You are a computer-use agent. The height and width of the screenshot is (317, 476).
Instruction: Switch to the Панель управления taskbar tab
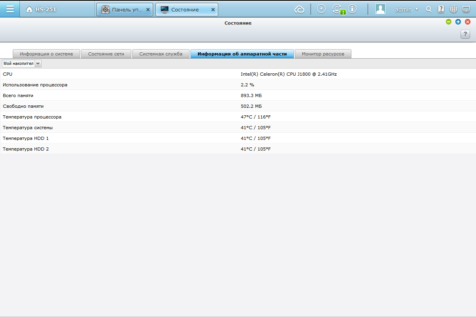click(x=125, y=10)
